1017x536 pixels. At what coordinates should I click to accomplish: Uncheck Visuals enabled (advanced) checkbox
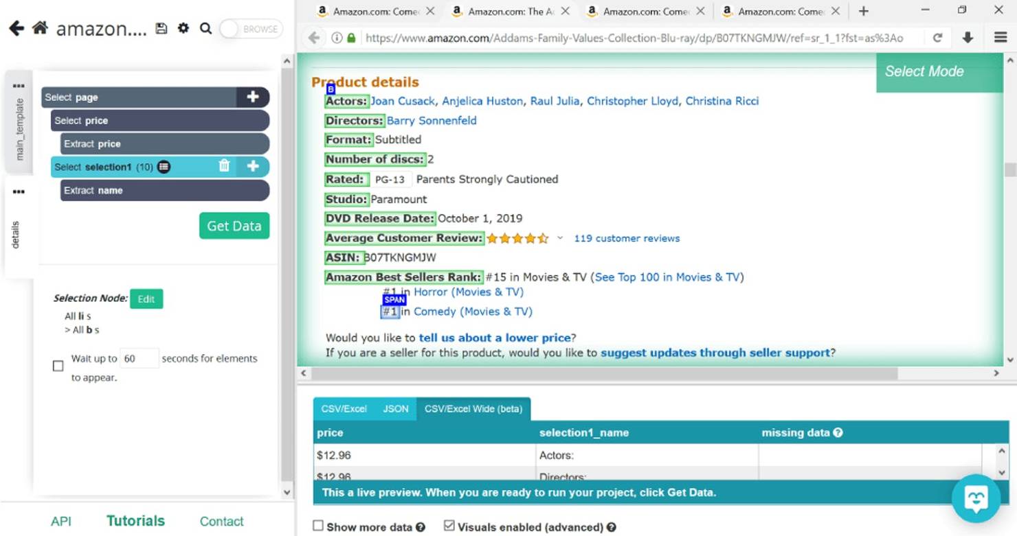pos(449,526)
